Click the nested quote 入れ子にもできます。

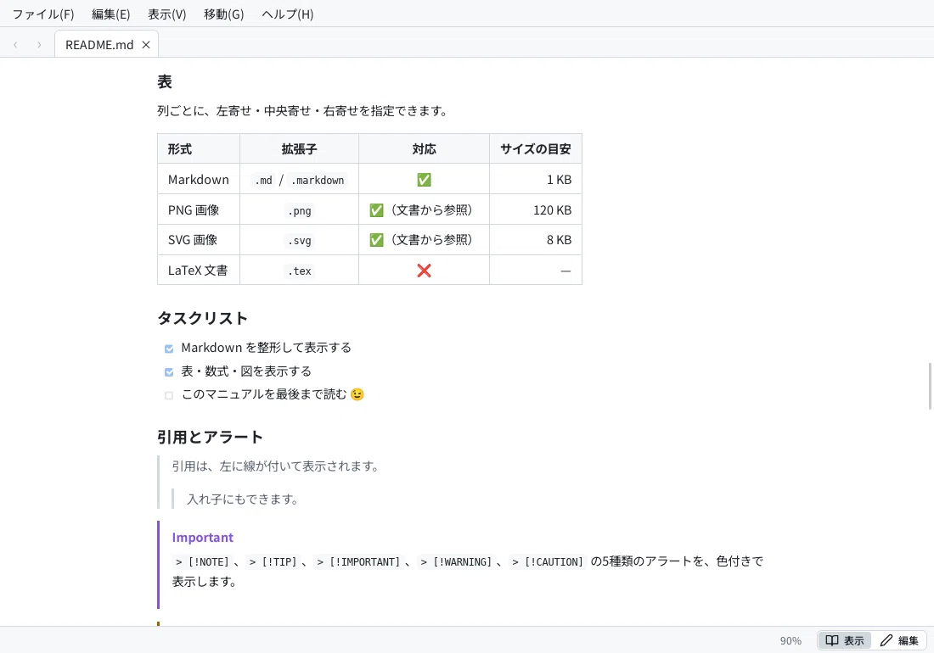tap(244, 499)
